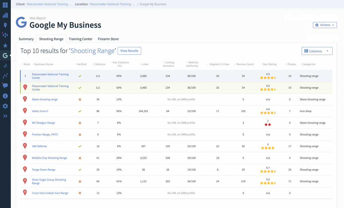Click map pin 6 for 340 Defense
This screenshot has height=208, width=344.
25,146
